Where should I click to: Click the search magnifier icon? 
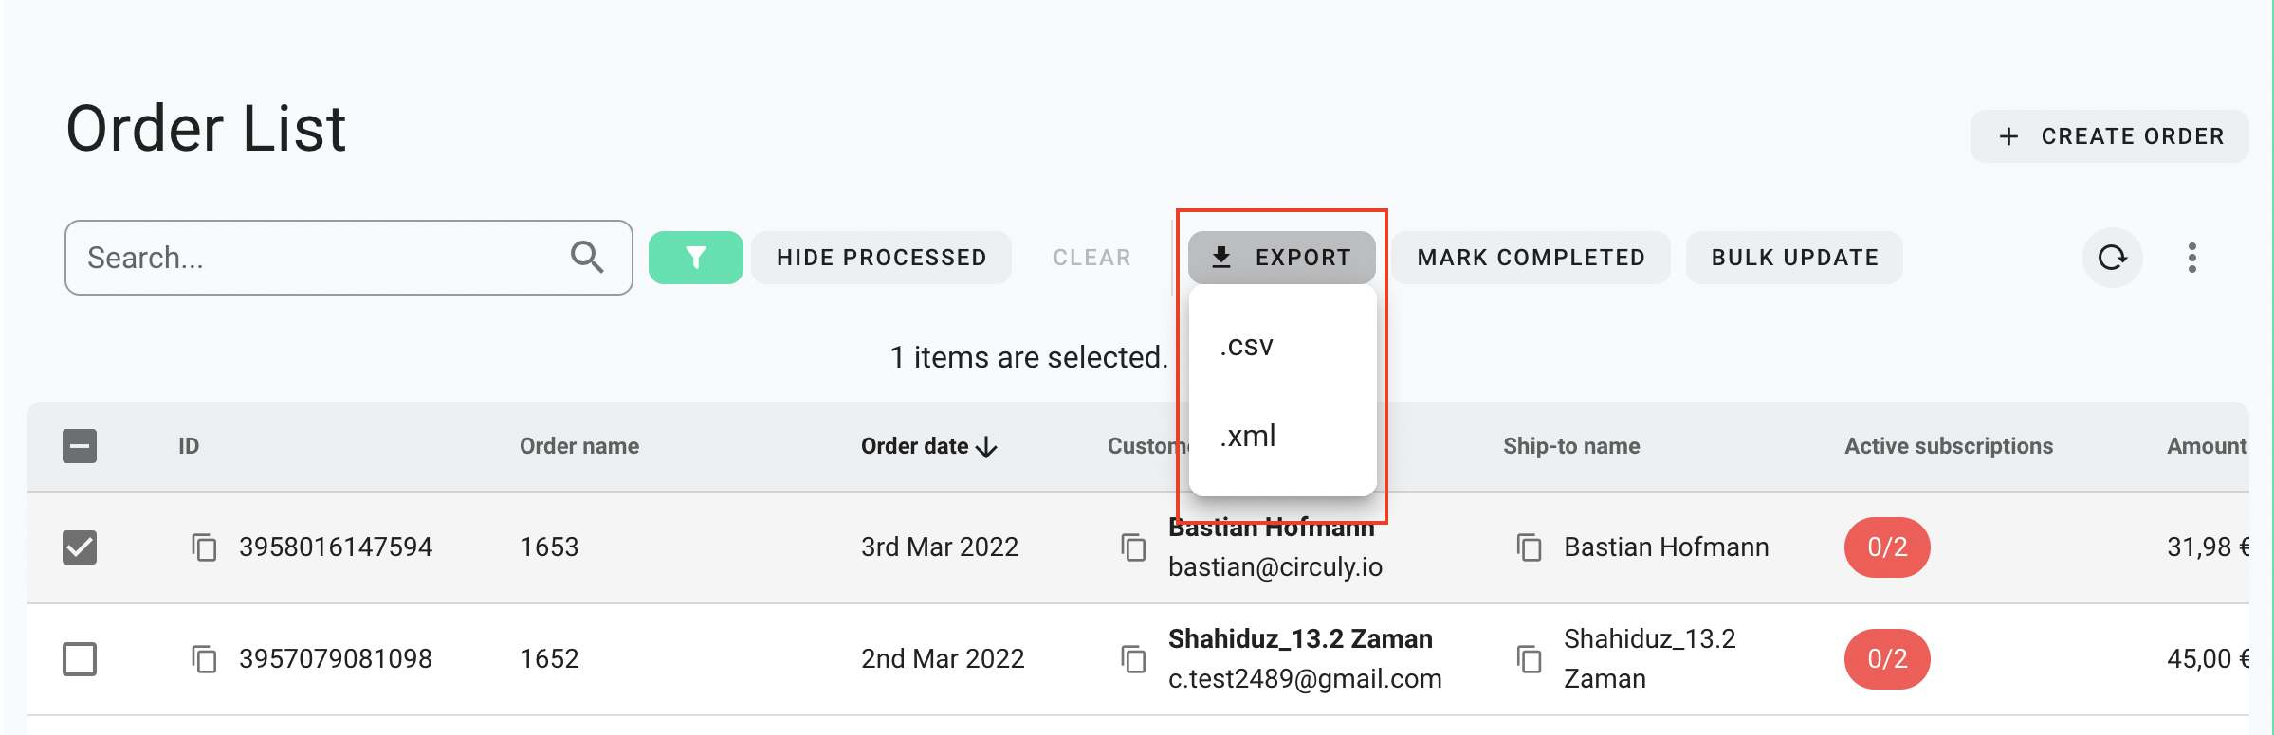587,257
